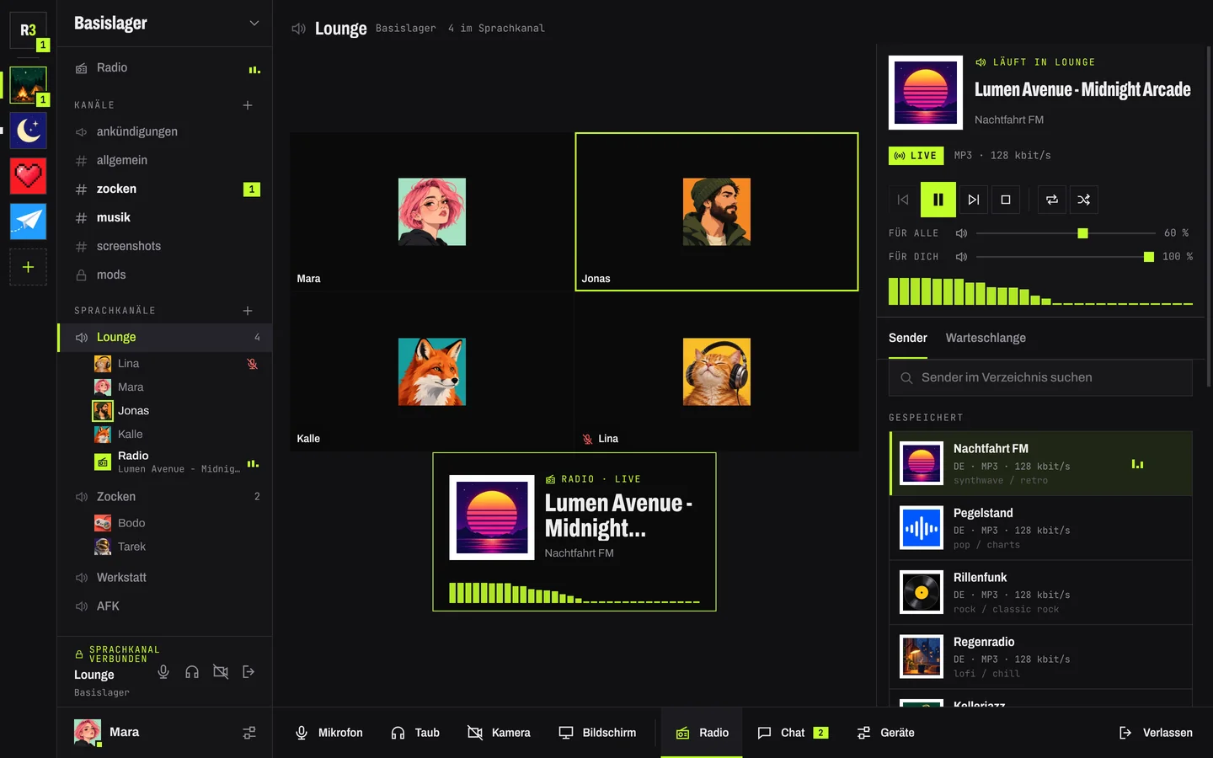This screenshot has width=1213, height=758.
Task: Disconnect using the voice-connected panel exit icon
Action: click(x=248, y=671)
